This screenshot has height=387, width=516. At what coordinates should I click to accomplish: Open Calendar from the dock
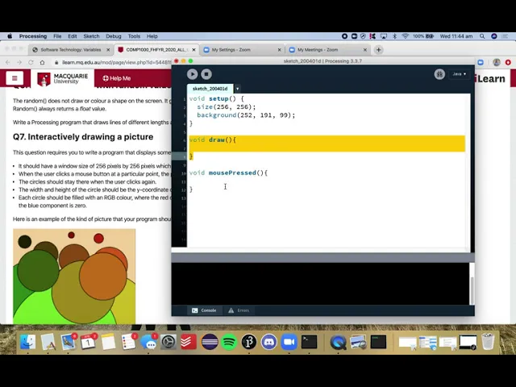[x=88, y=342]
